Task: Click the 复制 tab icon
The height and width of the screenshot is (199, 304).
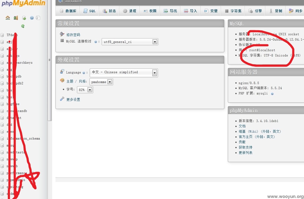Action: coord(271,11)
